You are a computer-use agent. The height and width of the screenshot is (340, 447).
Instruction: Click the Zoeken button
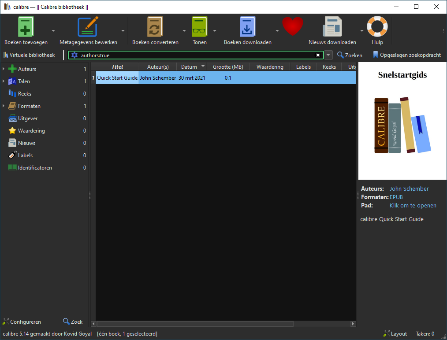click(x=350, y=55)
